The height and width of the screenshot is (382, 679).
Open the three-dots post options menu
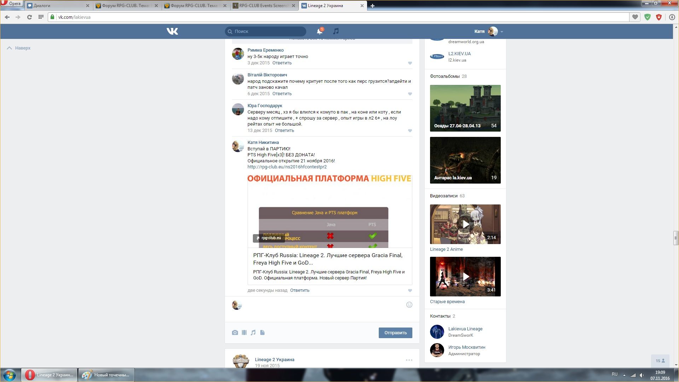point(409,360)
